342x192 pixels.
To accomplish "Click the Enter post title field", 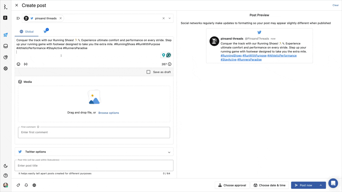I will [94, 166].
